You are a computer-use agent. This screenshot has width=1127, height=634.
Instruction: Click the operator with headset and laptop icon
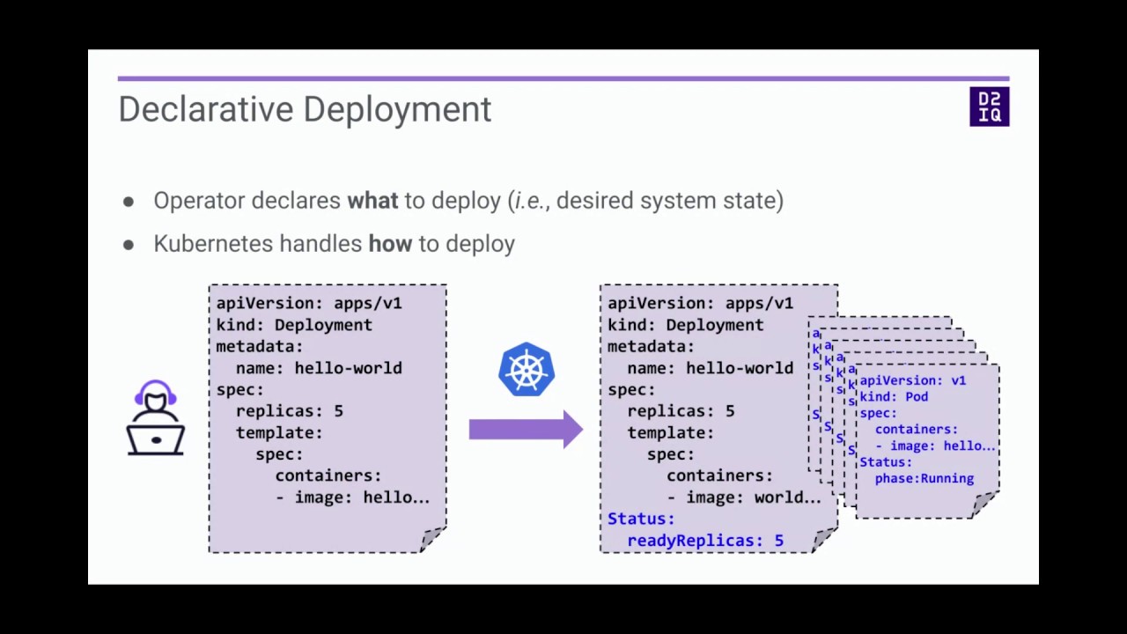click(x=156, y=418)
